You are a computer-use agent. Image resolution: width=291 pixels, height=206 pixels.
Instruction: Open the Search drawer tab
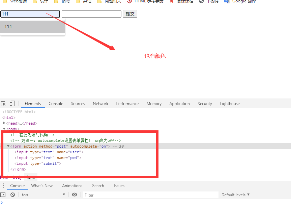(x=98, y=185)
